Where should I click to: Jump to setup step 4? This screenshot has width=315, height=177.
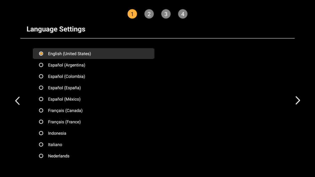[183, 14]
